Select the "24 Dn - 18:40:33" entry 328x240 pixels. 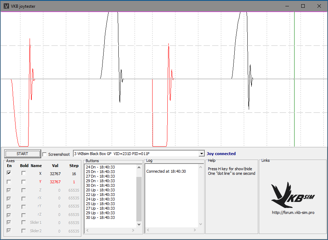(100, 167)
